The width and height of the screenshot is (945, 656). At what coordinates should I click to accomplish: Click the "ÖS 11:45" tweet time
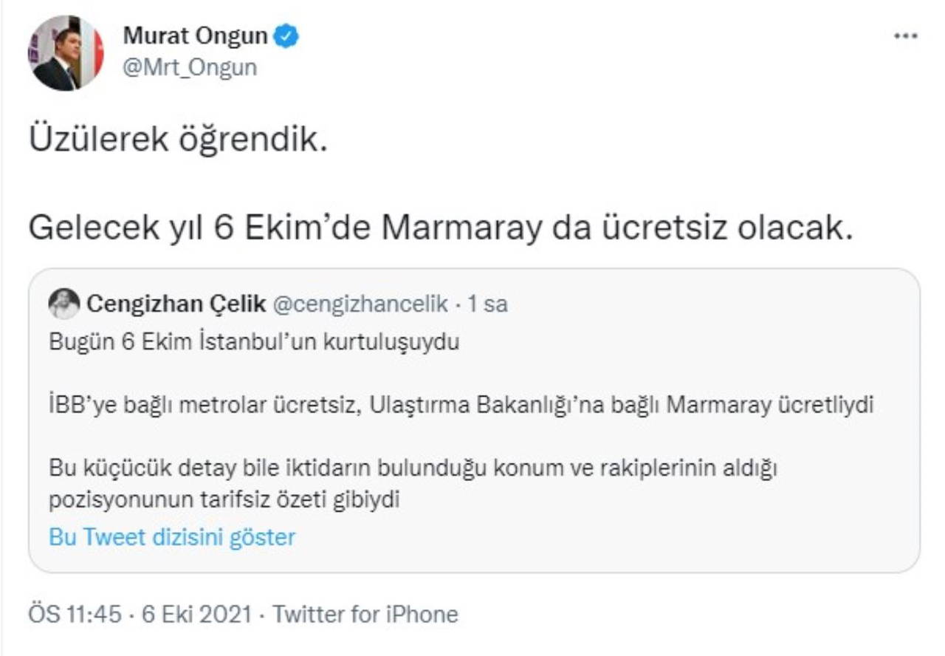pos(75,615)
